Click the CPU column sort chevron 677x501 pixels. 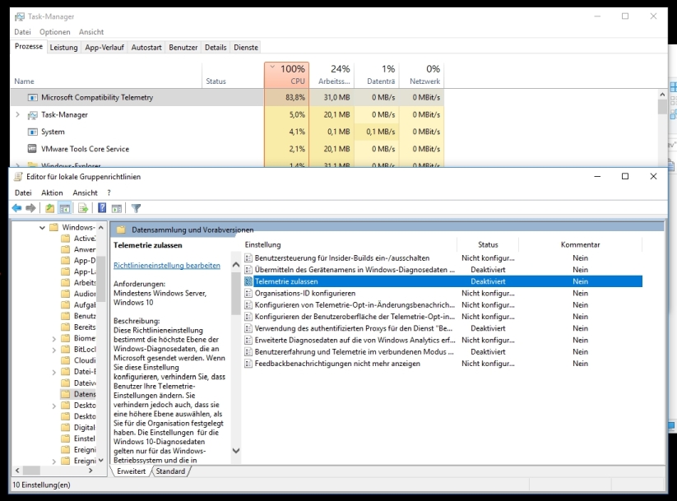coord(272,67)
